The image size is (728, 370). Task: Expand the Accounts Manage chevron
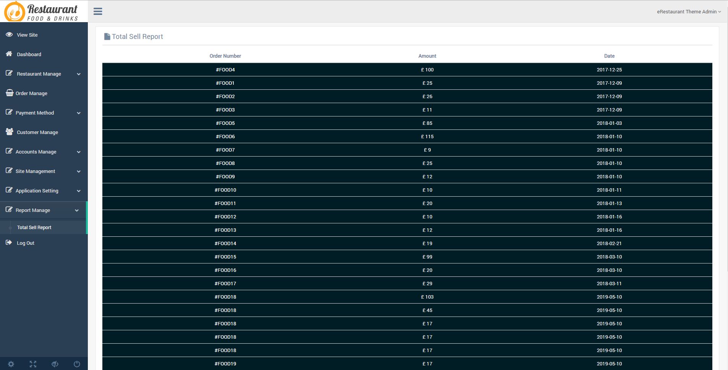tap(79, 152)
